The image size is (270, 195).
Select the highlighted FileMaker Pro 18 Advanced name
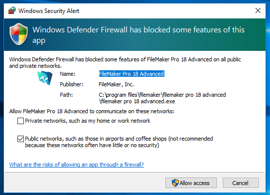(132, 74)
